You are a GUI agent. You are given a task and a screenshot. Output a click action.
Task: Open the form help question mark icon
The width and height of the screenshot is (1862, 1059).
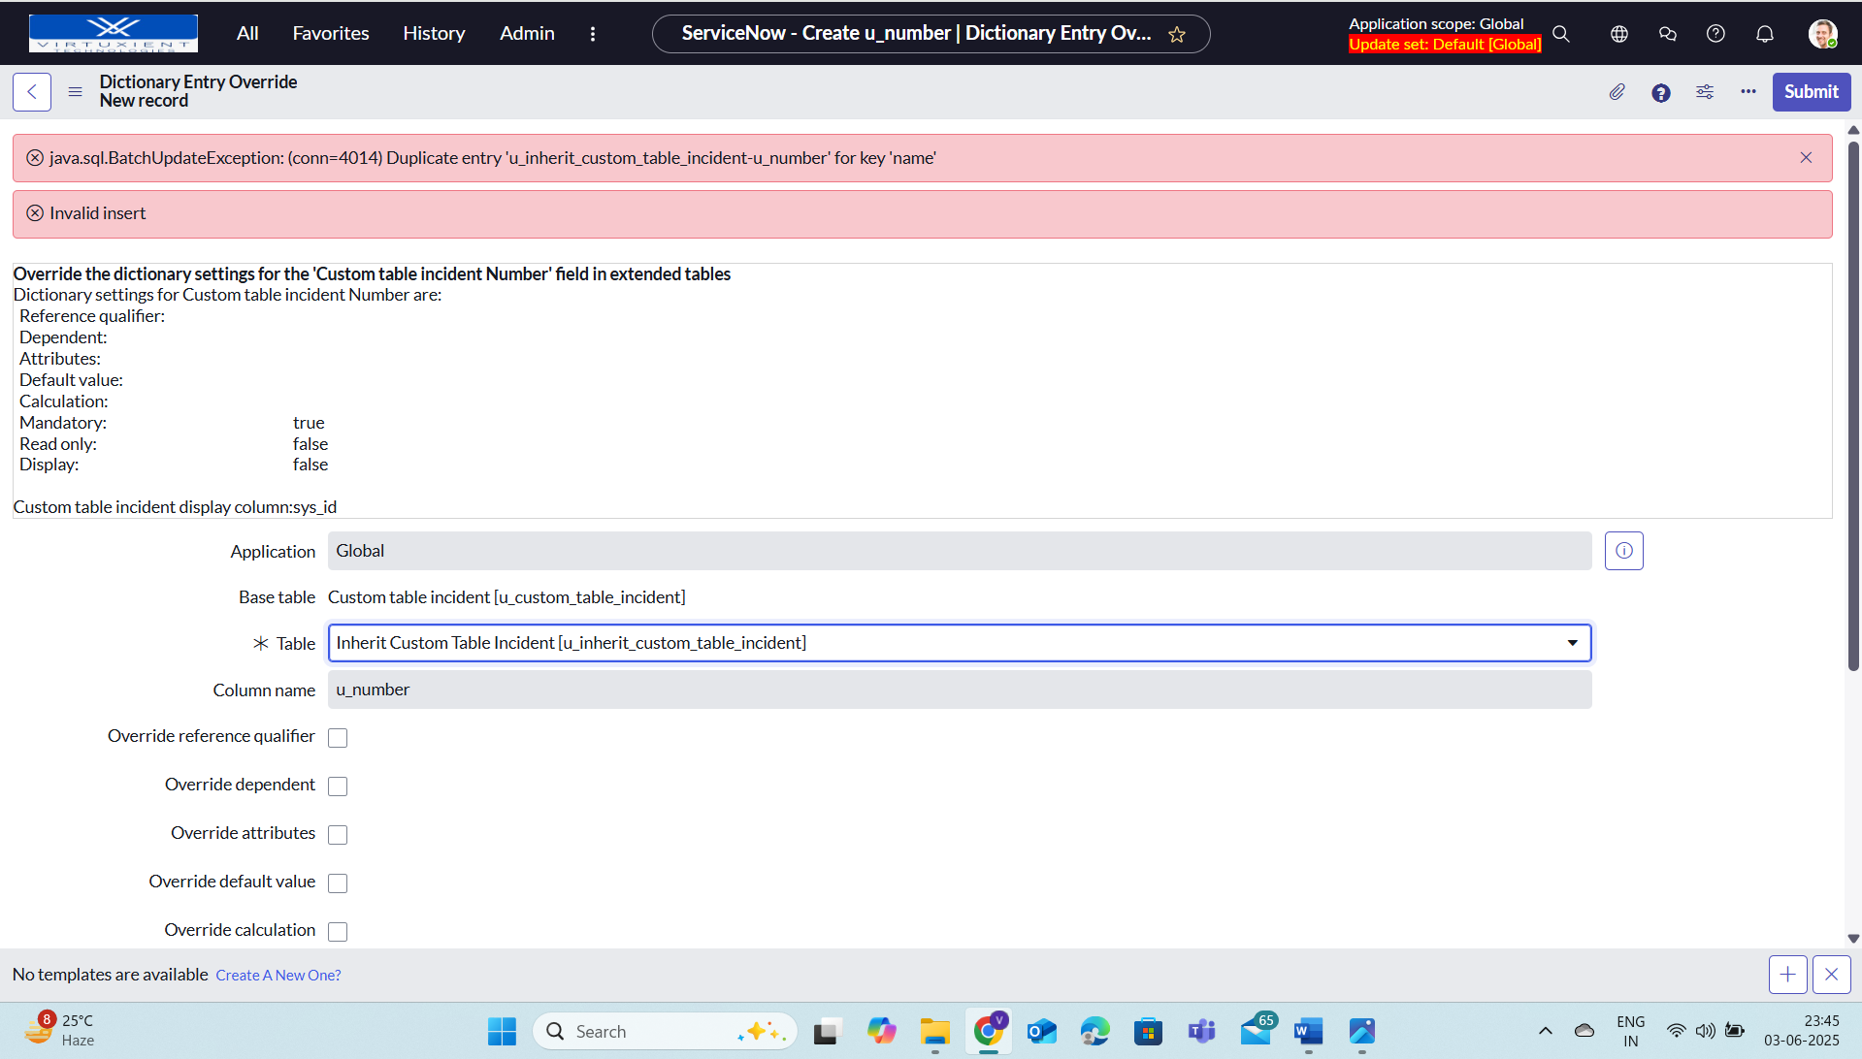click(1661, 92)
